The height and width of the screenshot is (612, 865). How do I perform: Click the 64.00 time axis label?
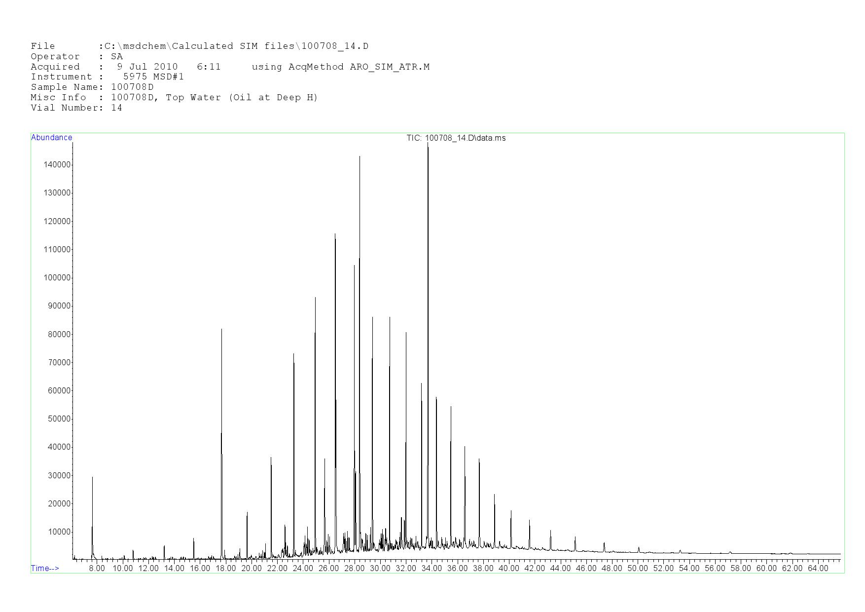click(818, 569)
